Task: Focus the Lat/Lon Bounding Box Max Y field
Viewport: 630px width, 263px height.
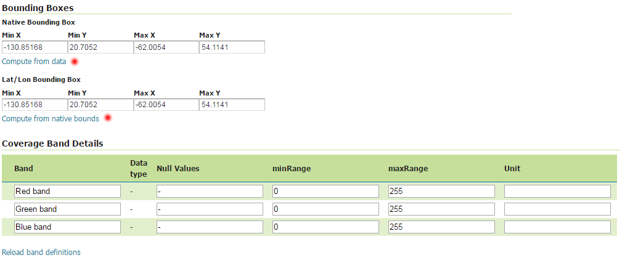Action: coord(232,105)
